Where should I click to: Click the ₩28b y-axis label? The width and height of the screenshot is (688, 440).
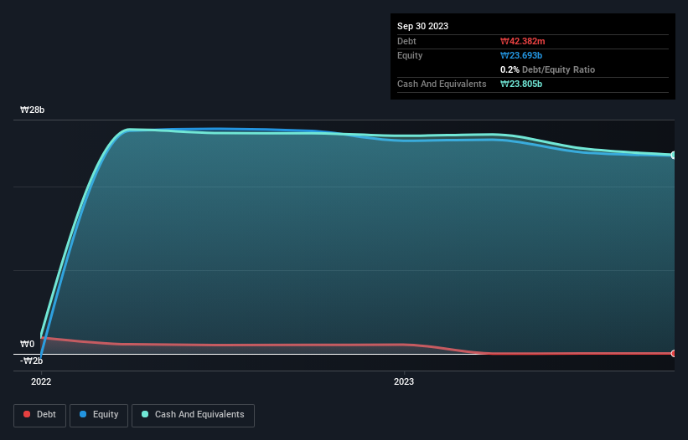(x=32, y=110)
